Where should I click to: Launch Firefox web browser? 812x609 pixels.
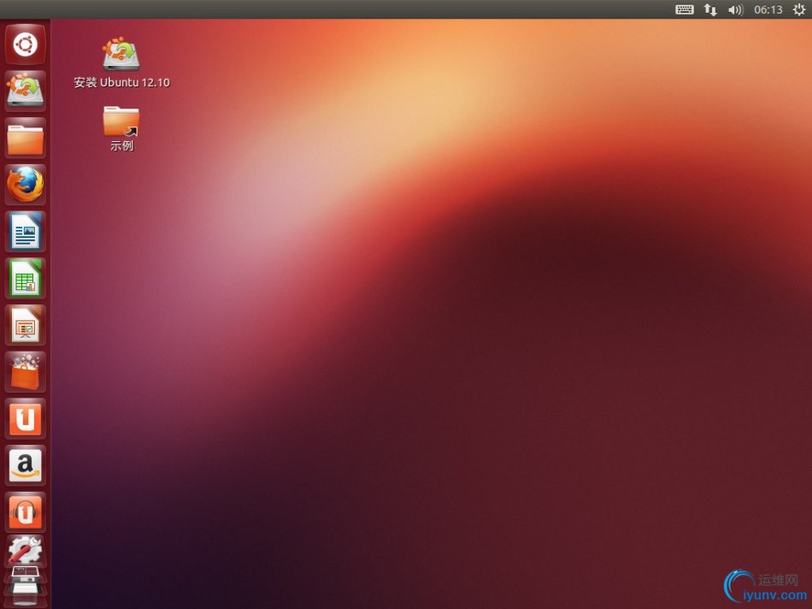[26, 185]
